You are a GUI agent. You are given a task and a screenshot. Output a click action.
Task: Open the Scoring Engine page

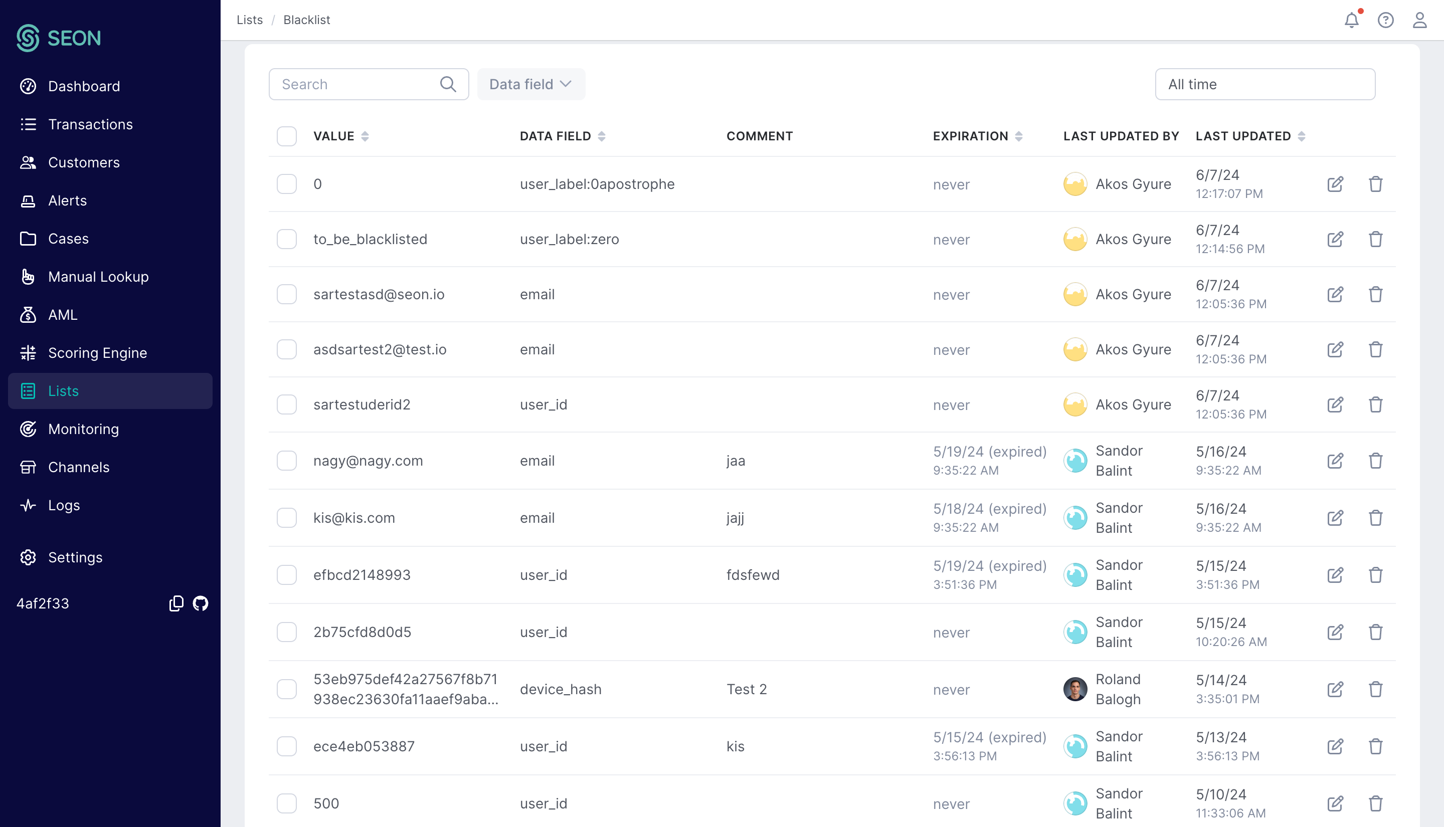tap(110, 353)
